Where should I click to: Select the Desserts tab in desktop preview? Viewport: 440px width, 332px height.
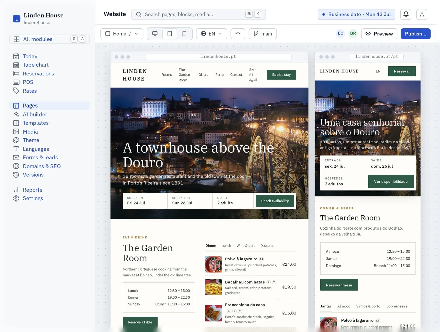267,246
